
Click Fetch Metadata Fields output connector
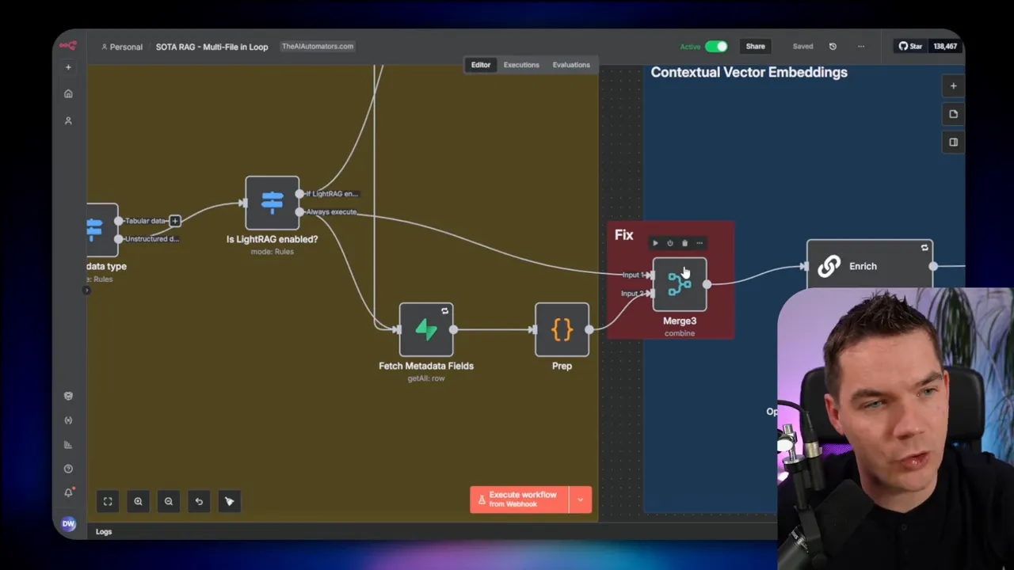pos(453,329)
